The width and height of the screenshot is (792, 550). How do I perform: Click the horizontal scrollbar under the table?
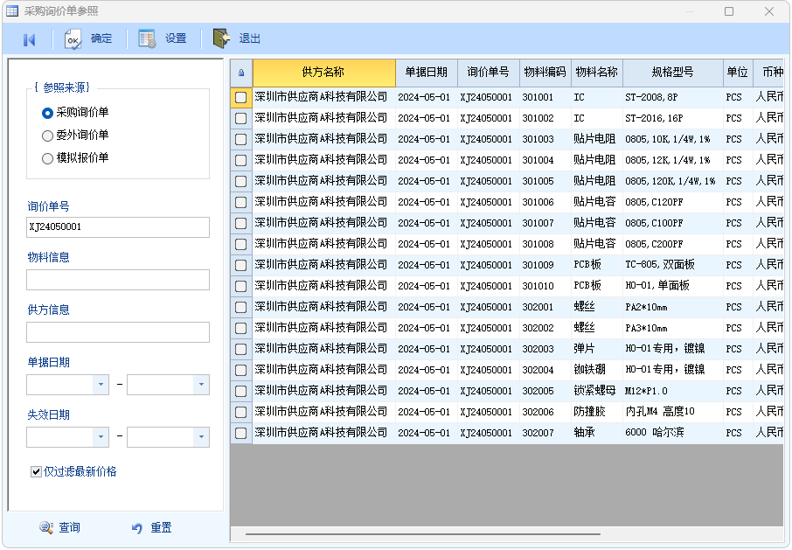tap(423, 534)
